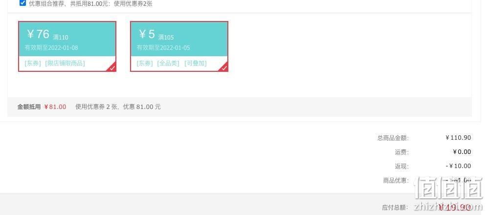
Task: Click the [可叠加] tag
Action: [x=196, y=64]
